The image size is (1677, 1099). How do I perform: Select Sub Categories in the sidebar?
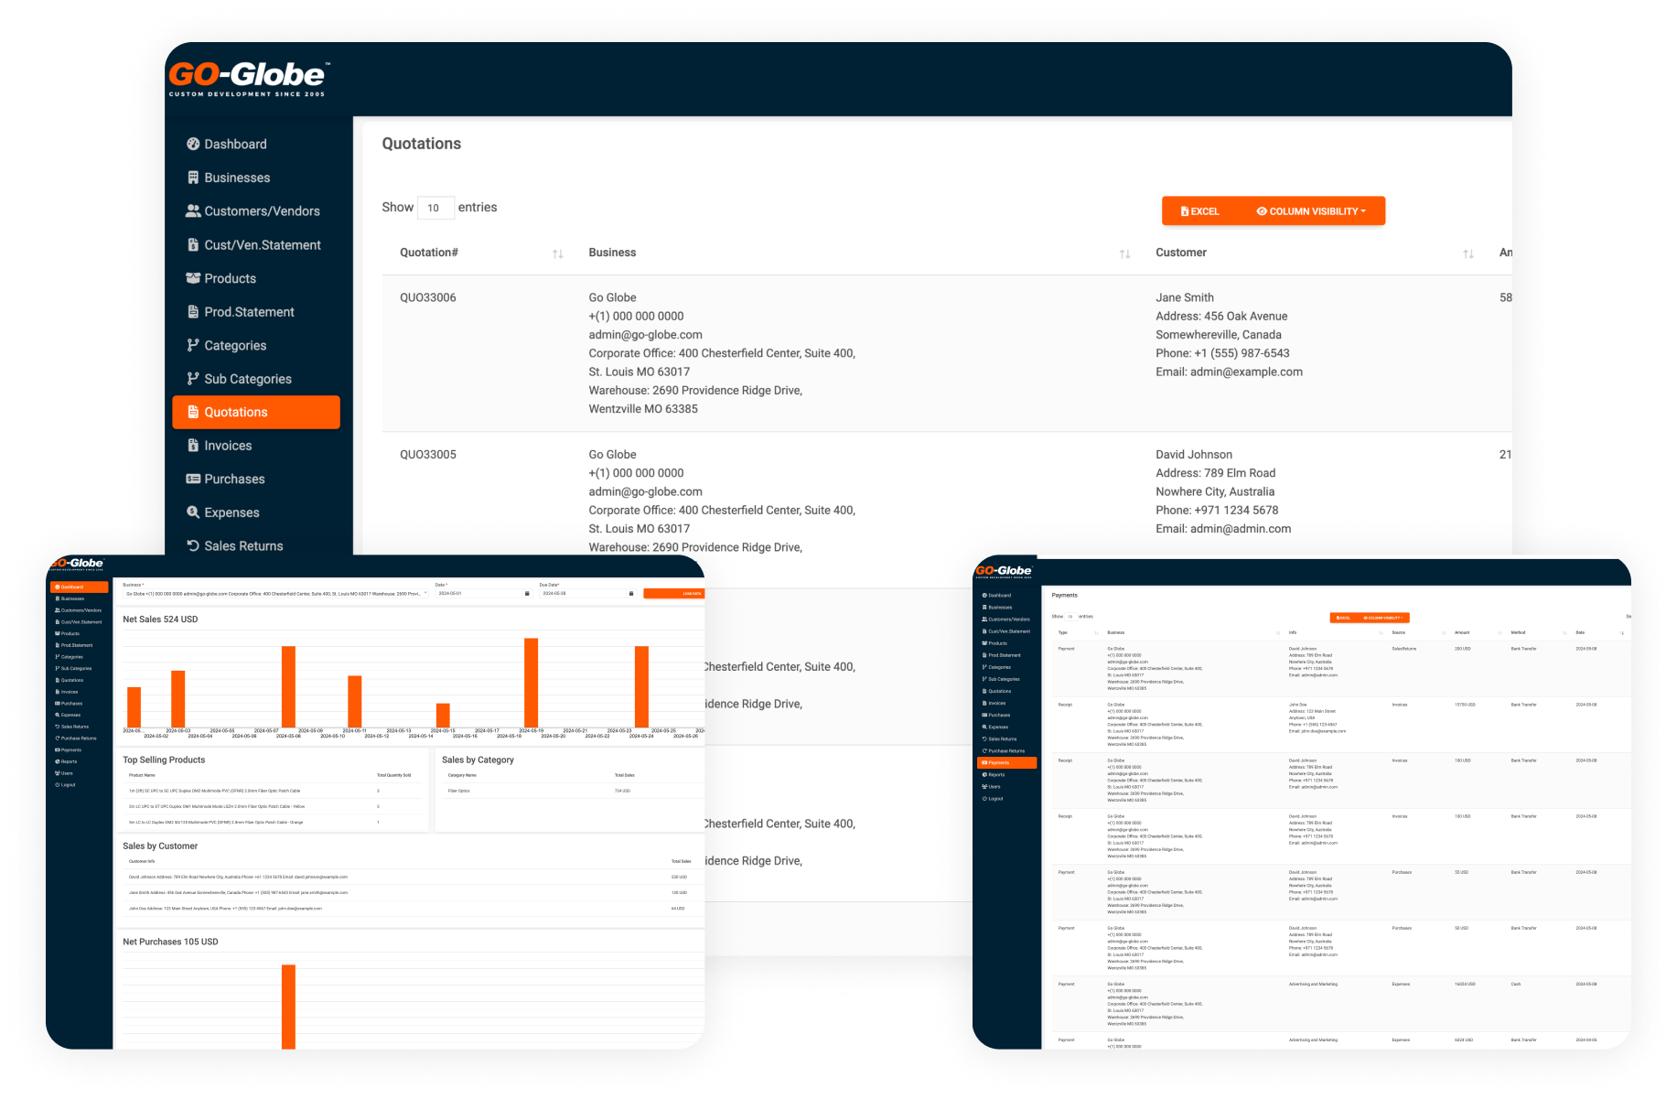coord(247,379)
